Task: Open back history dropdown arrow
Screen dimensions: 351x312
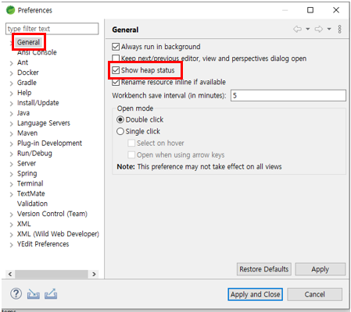Action: point(308,29)
